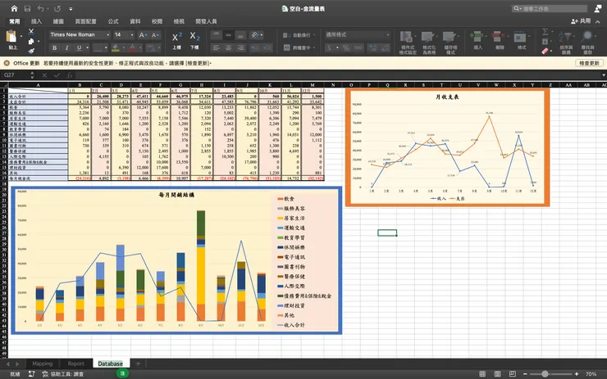607x379 pixels.
Task: Click the Delete cells icon
Action: pos(500,38)
